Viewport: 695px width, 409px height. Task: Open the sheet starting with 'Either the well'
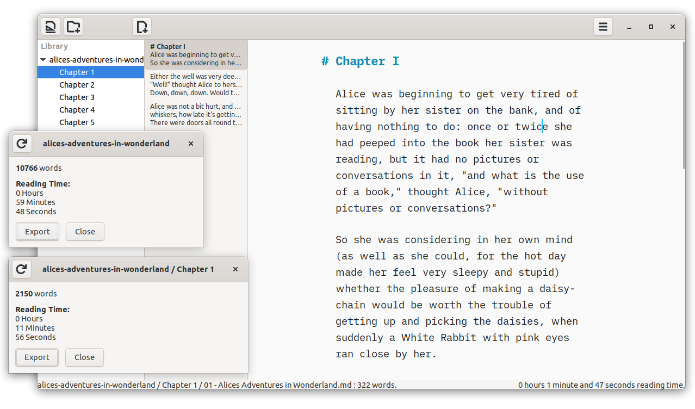click(x=196, y=84)
